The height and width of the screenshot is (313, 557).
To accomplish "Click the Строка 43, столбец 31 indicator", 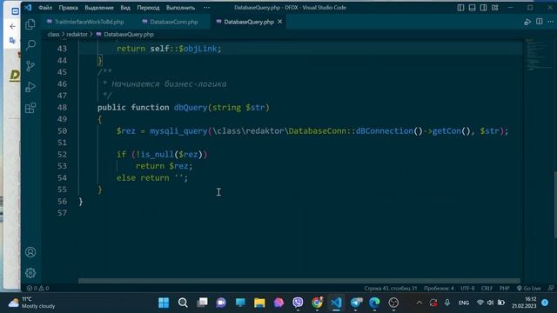I will pyautogui.click(x=391, y=288).
